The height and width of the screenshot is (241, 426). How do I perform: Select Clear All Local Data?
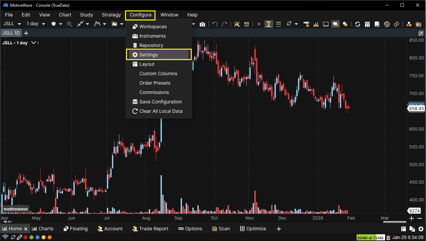click(x=161, y=111)
